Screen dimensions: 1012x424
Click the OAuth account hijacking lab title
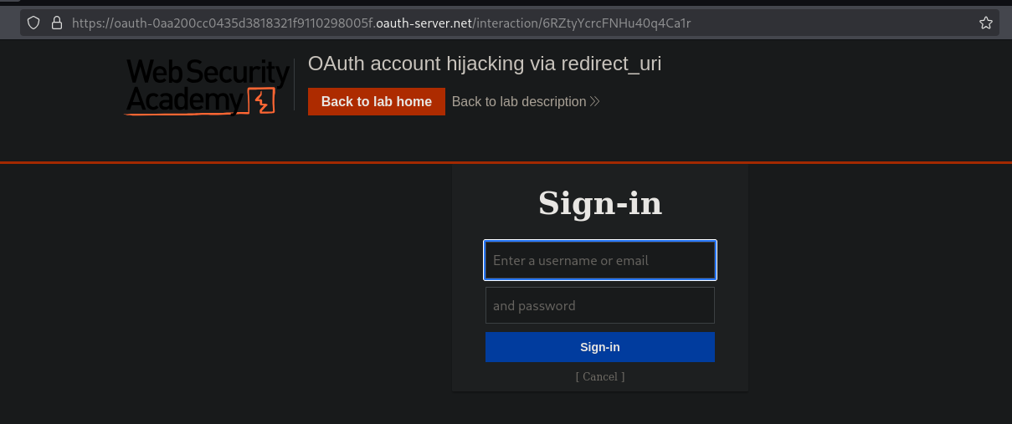[485, 64]
